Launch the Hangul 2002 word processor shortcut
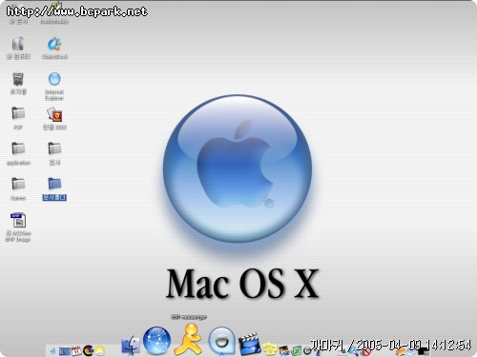The height and width of the screenshot is (357, 477). (x=54, y=114)
